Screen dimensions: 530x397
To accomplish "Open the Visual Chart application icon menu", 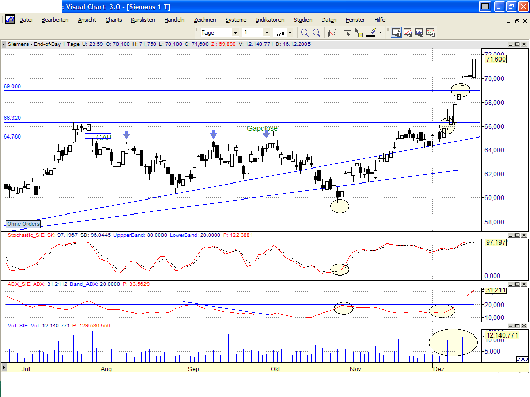I will [x=10, y=20].
